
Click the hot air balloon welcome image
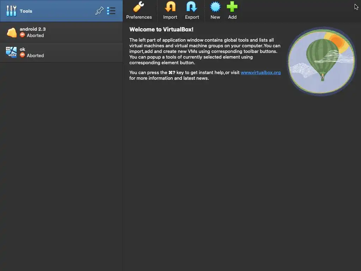322,61
